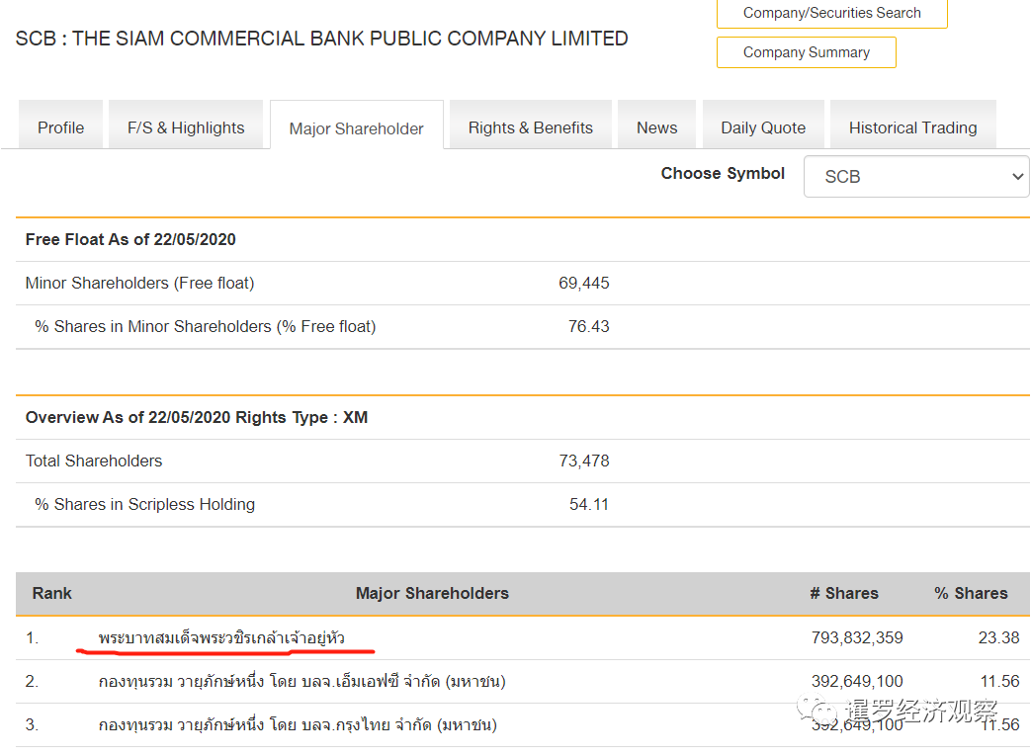Click the Rank column header
Viewport: 1031px width, 756px height.
(52, 593)
